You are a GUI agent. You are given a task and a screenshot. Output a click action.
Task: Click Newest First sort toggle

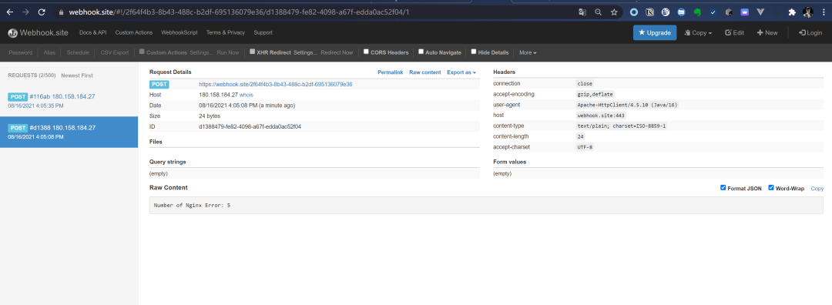(x=77, y=75)
